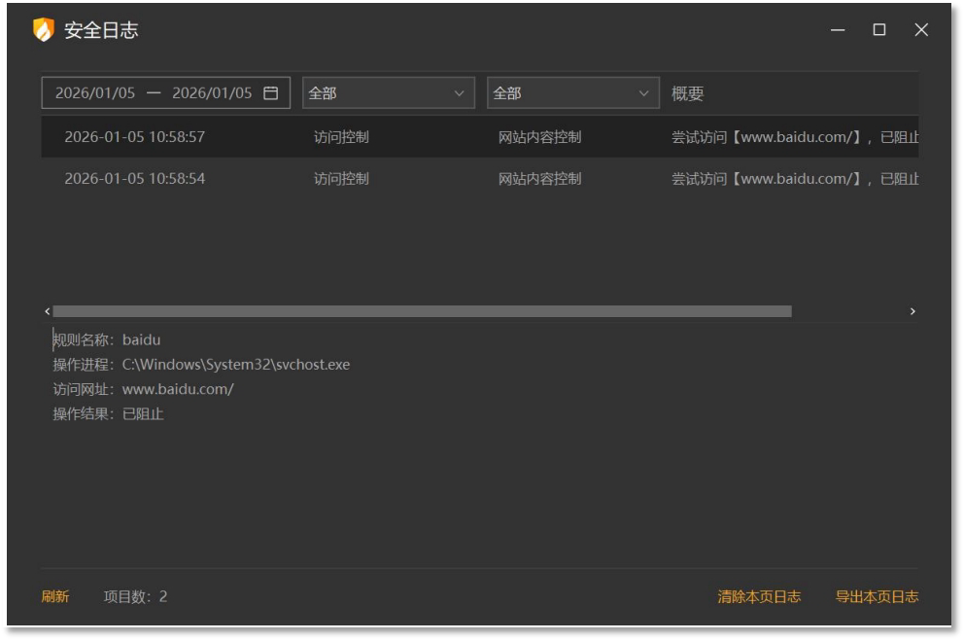Open the calendar icon in date range field
Viewport: 964px width, 641px height.
pyautogui.click(x=270, y=92)
